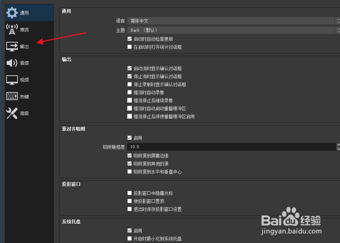Disable 启动时自动检查更新

pyautogui.click(x=130, y=39)
